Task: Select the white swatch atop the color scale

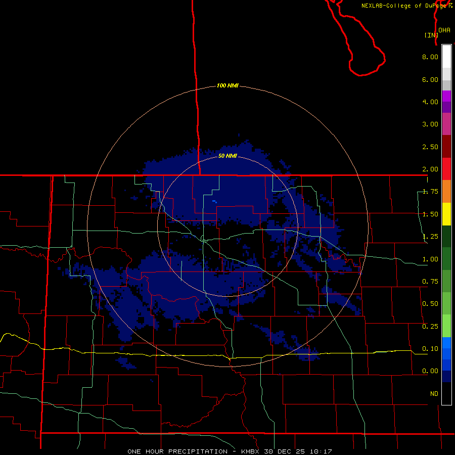Action: (446, 57)
